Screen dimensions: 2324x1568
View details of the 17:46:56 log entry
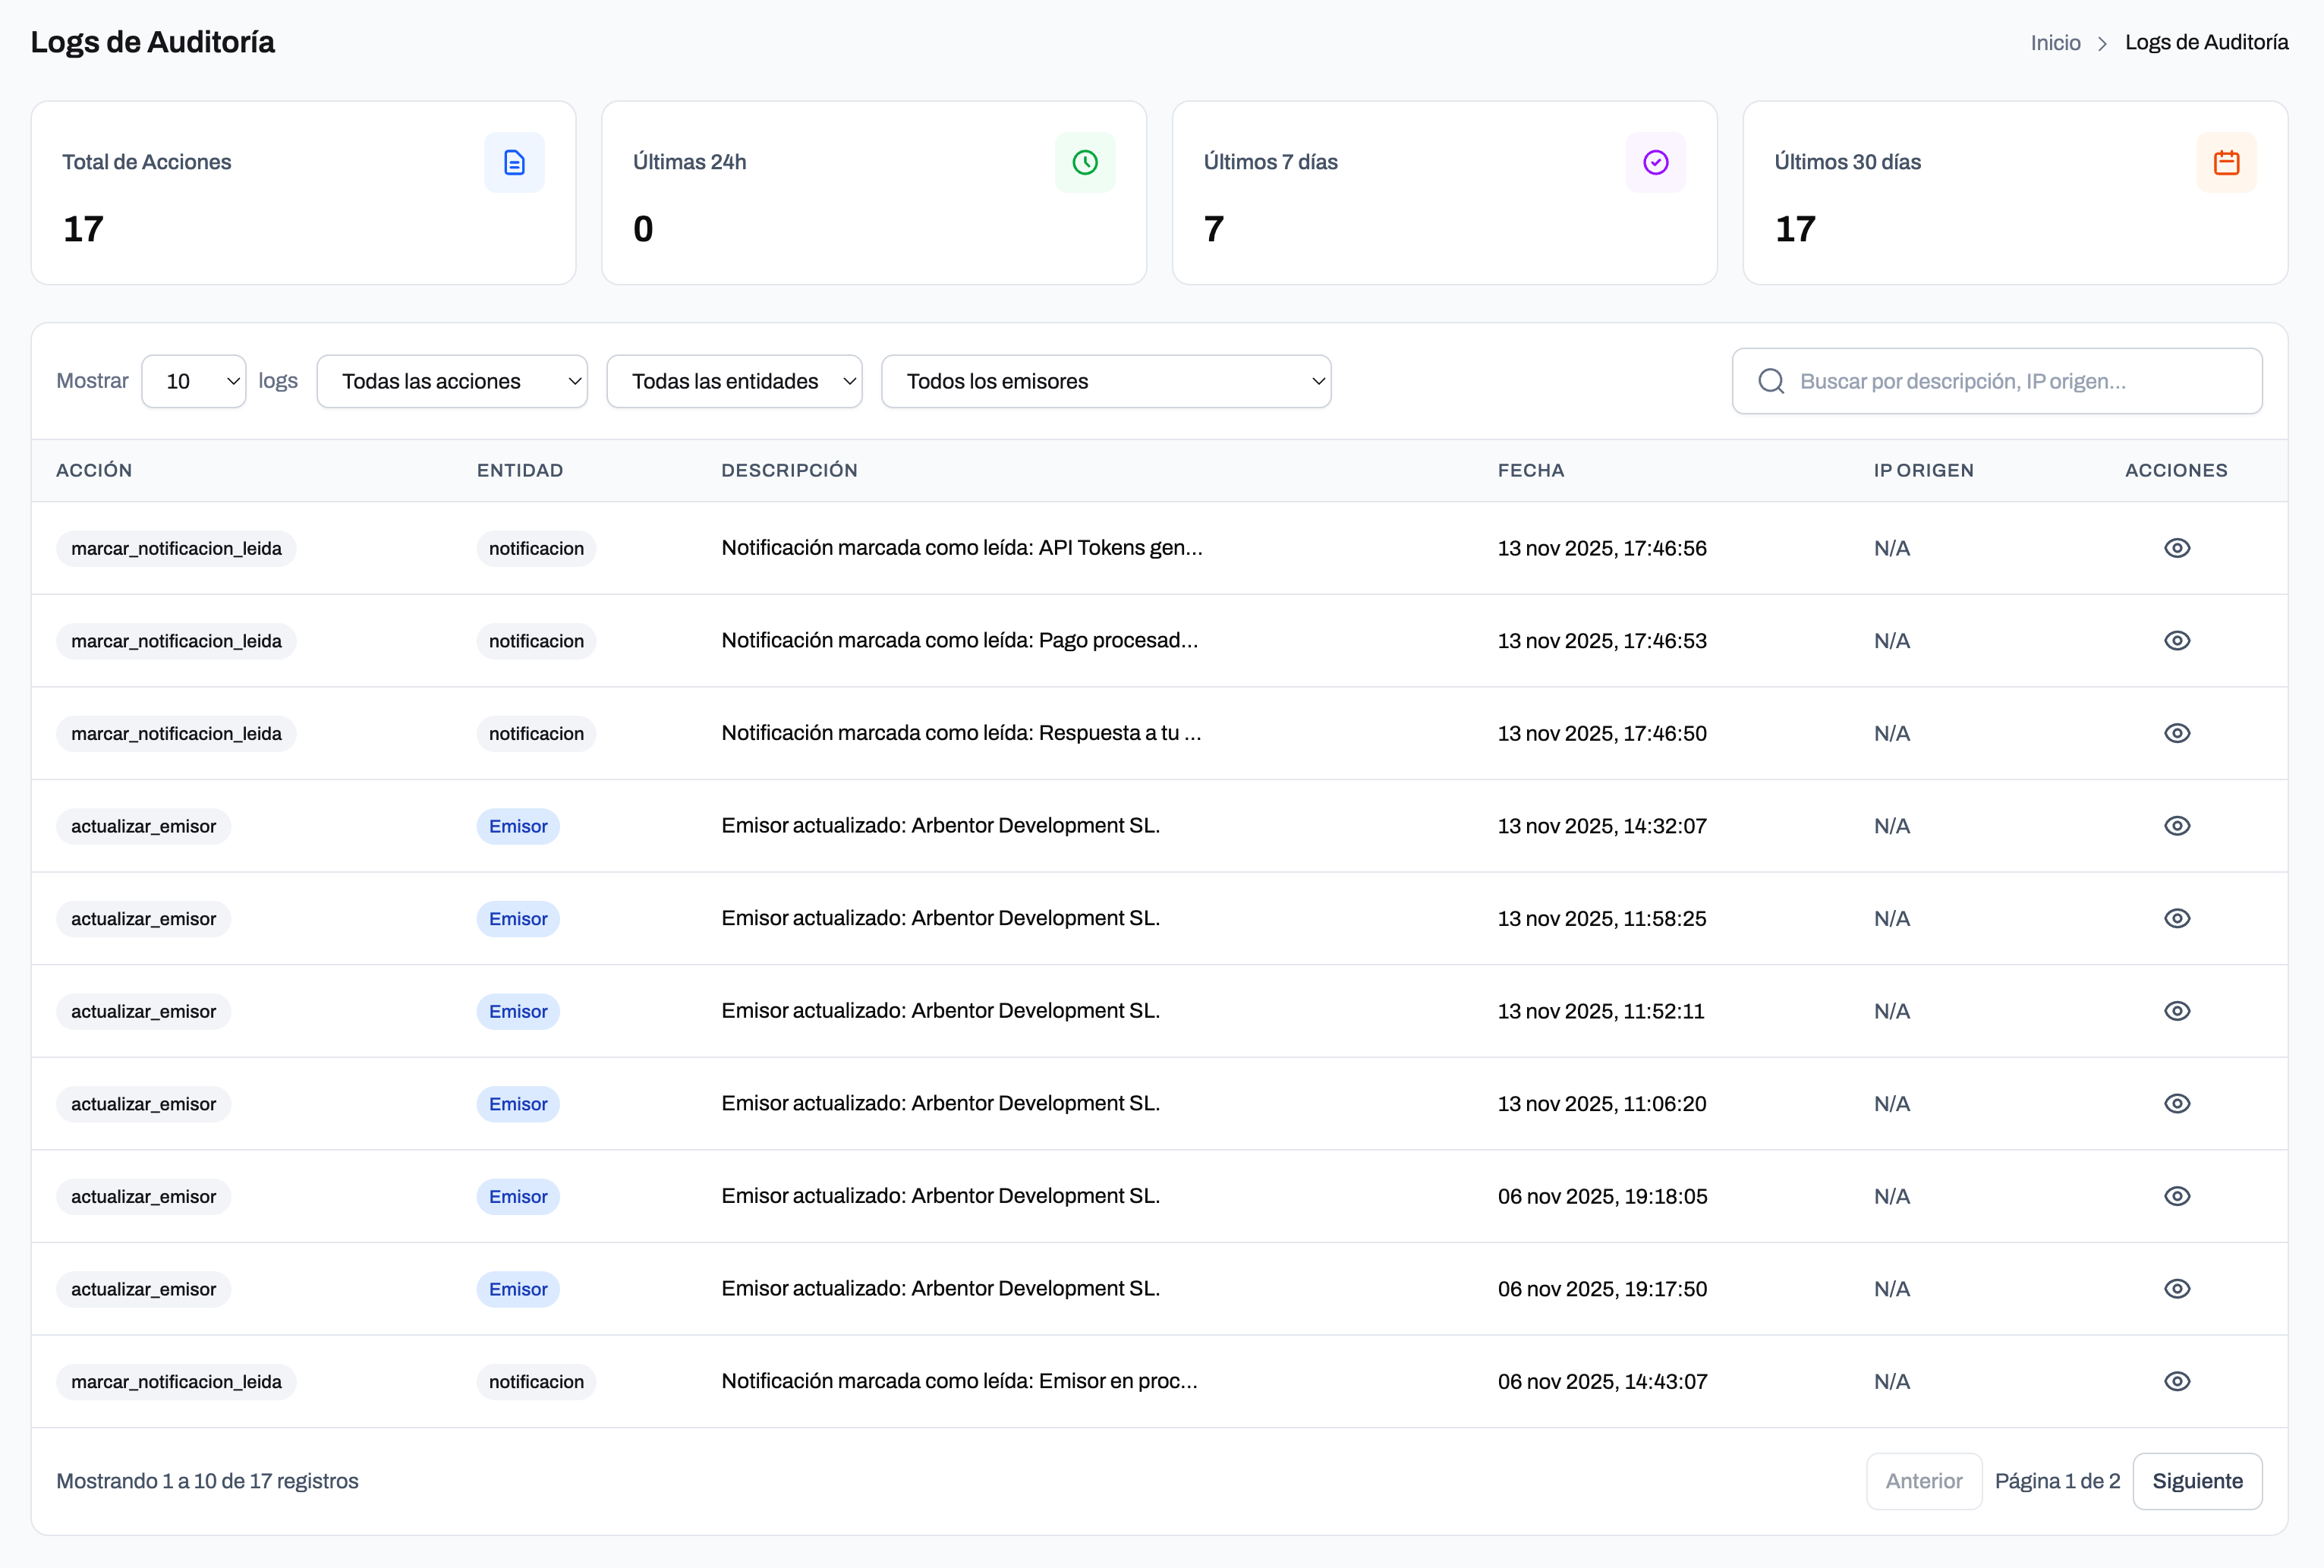click(x=2176, y=548)
